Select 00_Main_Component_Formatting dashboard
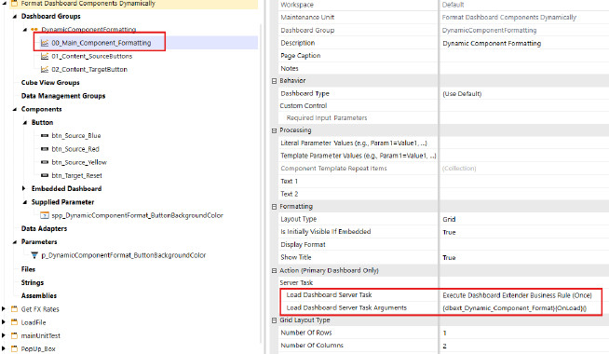 coord(101,43)
